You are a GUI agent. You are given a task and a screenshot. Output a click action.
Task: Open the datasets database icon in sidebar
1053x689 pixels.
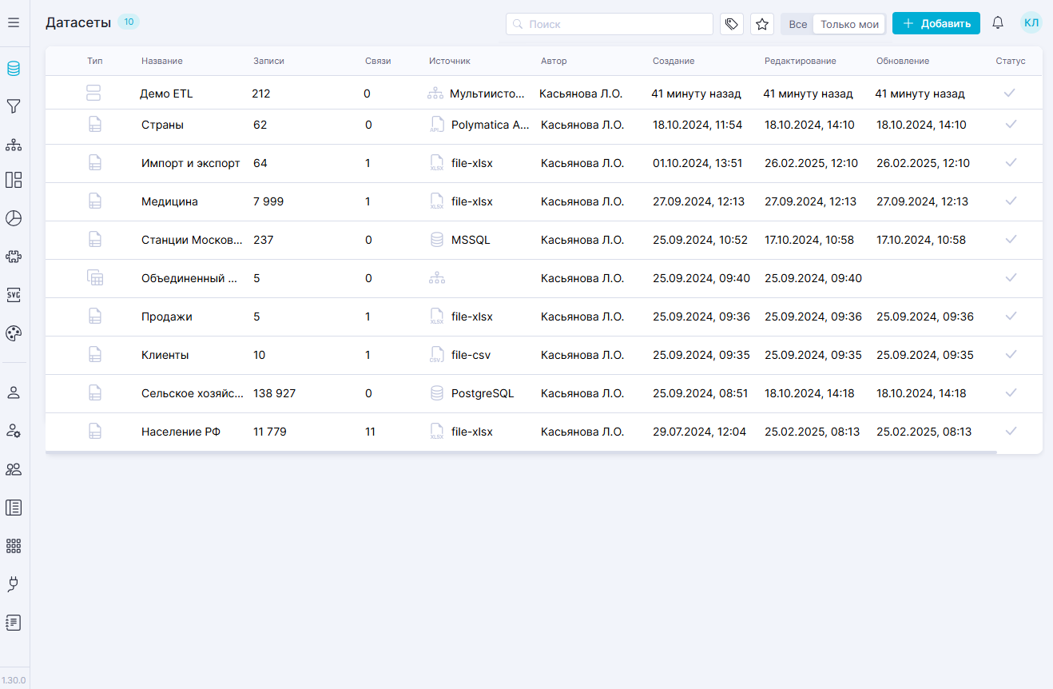[x=14, y=68]
